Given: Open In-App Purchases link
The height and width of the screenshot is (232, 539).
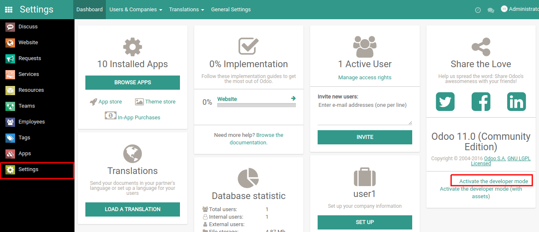Looking at the screenshot, I should pyautogui.click(x=133, y=116).
